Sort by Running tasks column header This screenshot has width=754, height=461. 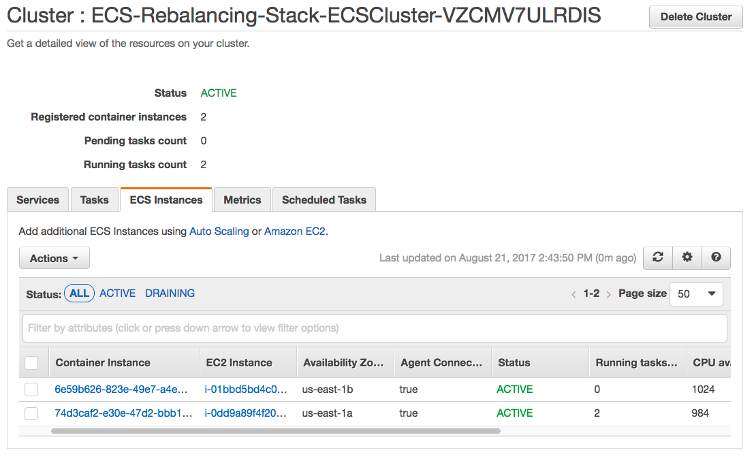click(x=636, y=363)
